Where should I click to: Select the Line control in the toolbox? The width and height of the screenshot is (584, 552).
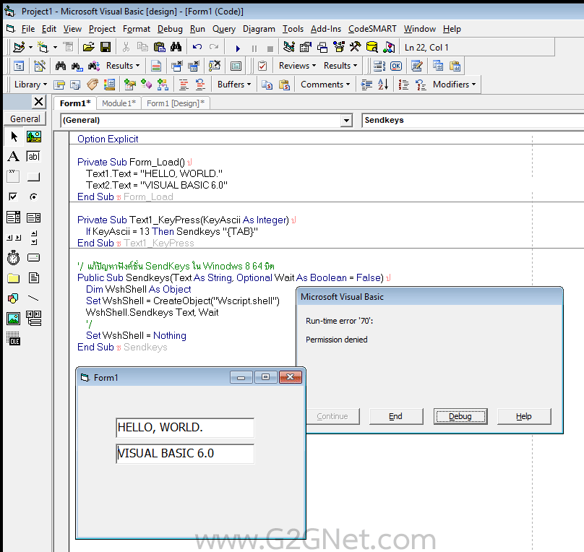coord(33,298)
